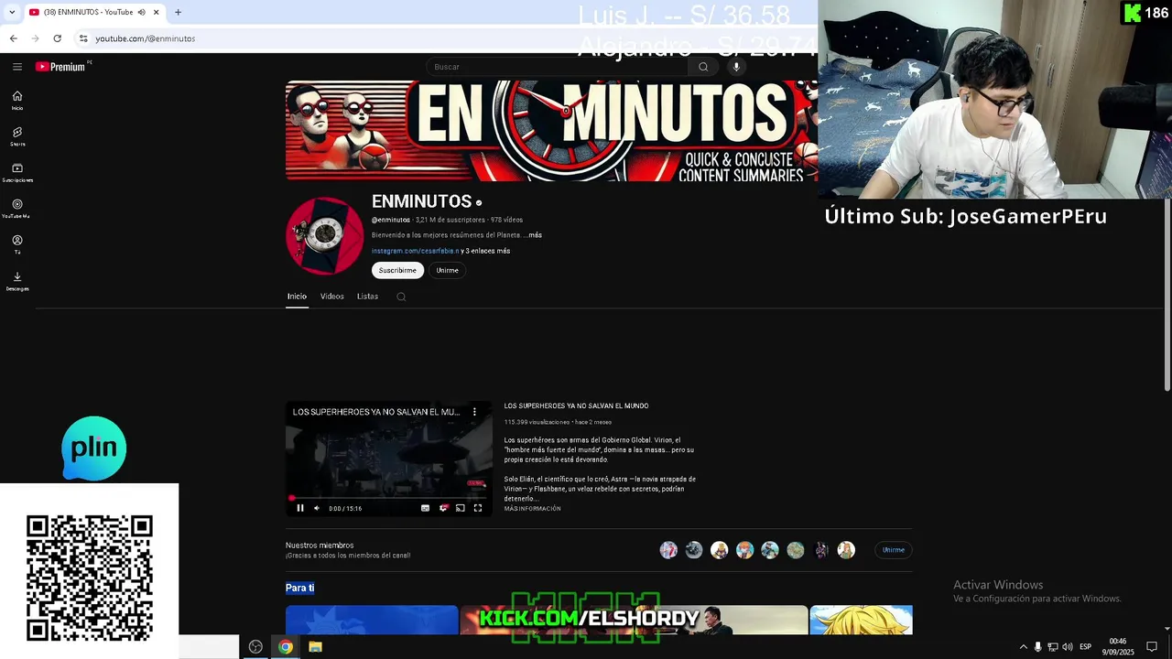Image resolution: width=1172 pixels, height=659 pixels.
Task: Open File Explorer from the taskbar
Action: tap(315, 646)
